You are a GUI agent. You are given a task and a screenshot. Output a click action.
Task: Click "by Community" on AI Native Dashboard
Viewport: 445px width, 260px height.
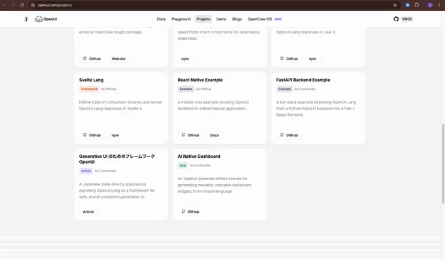pyautogui.click(x=200, y=166)
